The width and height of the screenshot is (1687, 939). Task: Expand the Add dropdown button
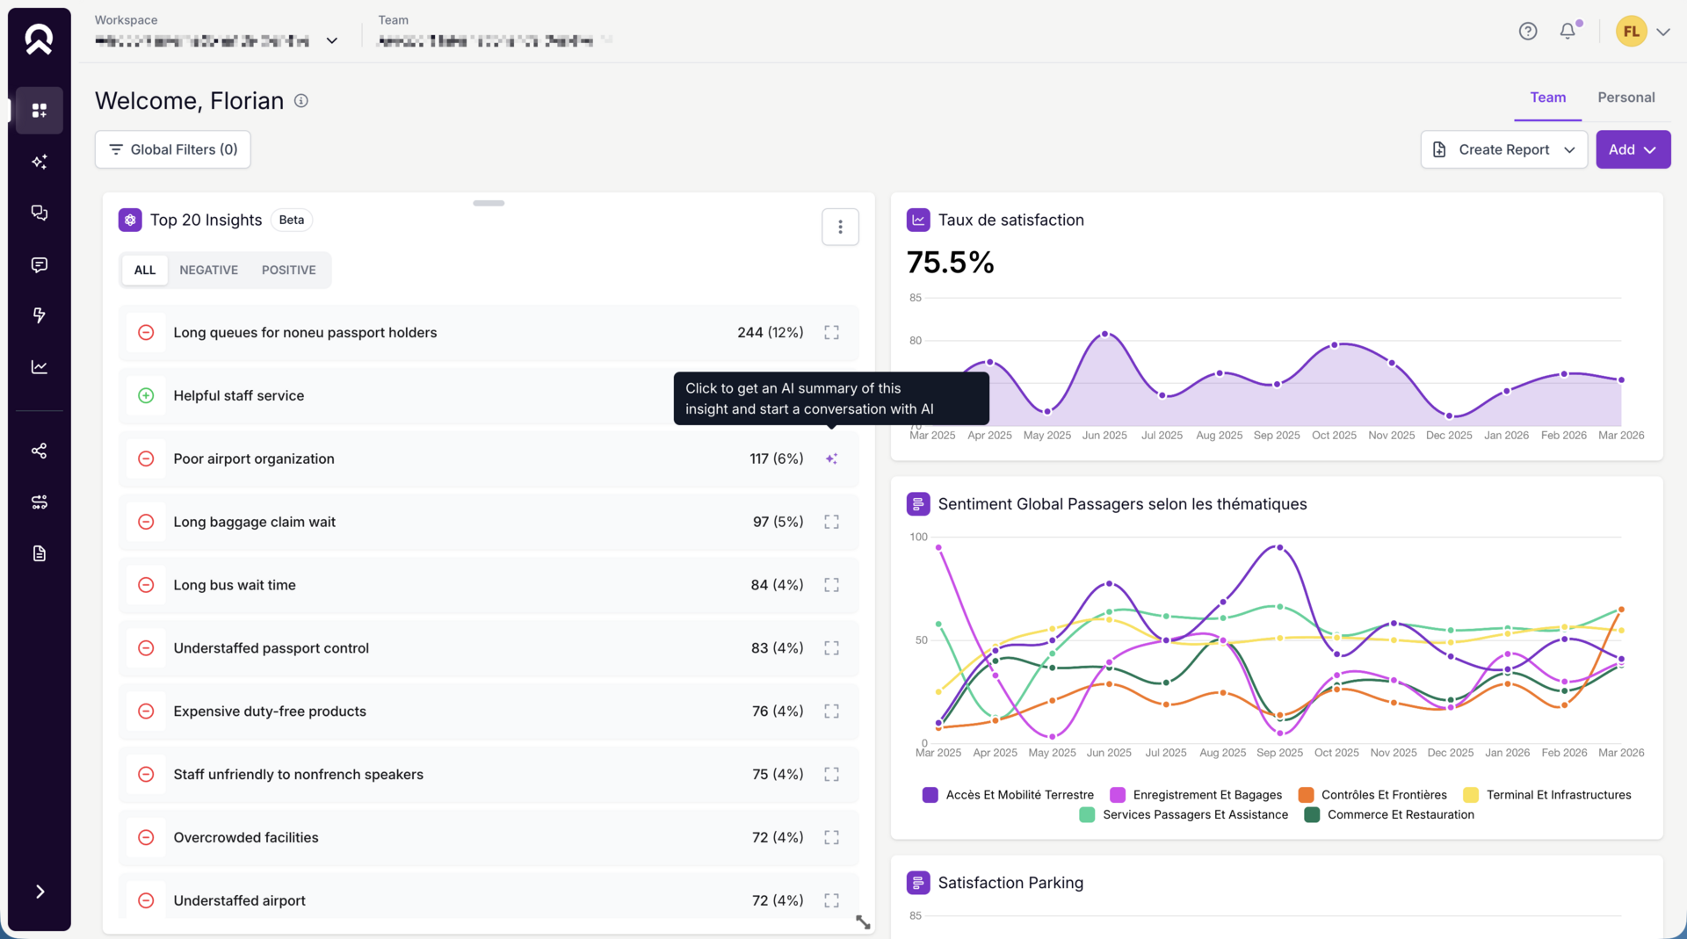[1633, 149]
